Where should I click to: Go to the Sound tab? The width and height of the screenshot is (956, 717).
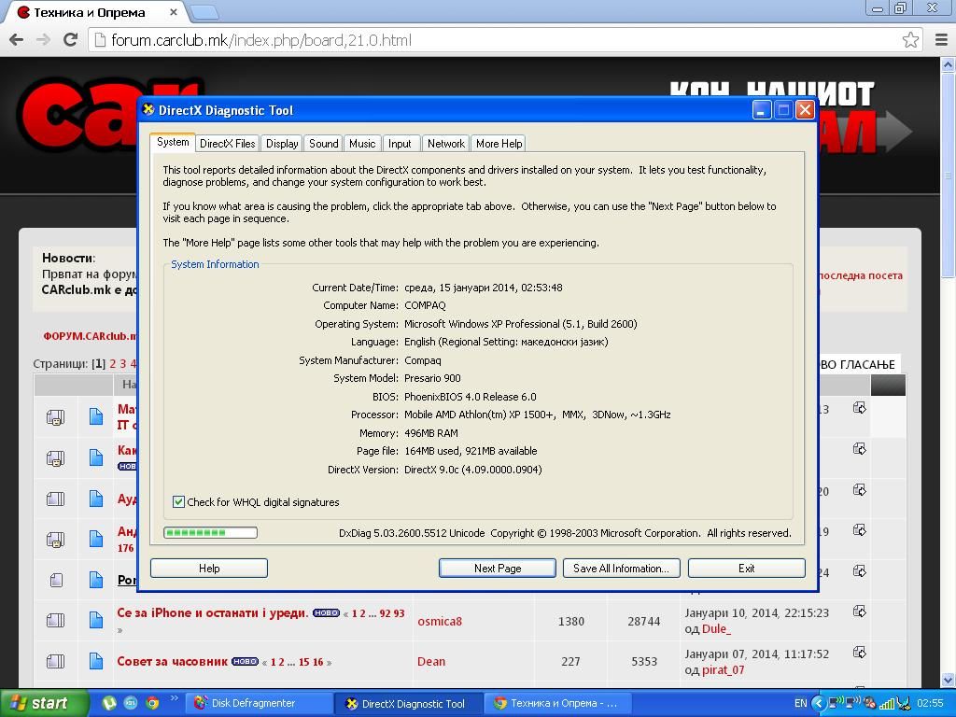(323, 143)
